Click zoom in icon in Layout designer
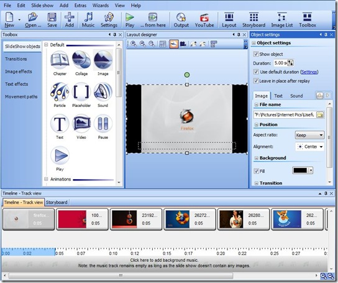This screenshot has height=283, width=338. pos(134,44)
